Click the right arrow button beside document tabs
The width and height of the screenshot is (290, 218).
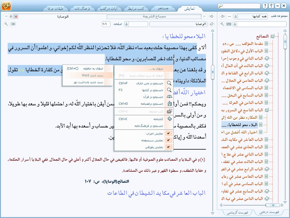click(211, 16)
